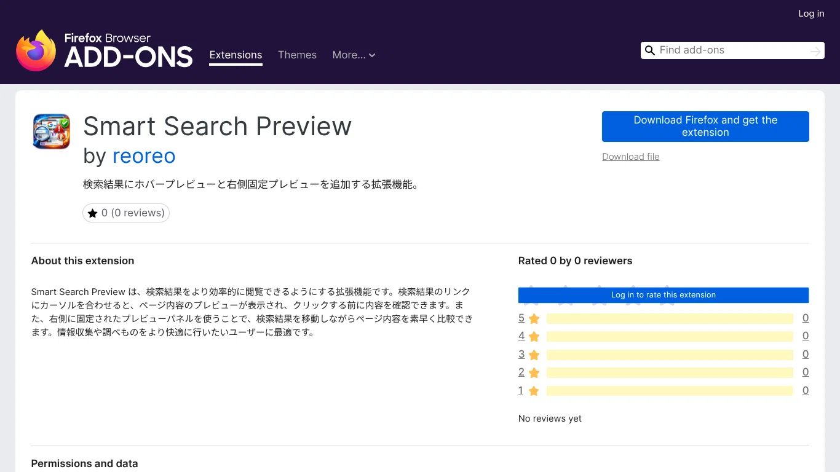Click the Smart Search Preview title
The width and height of the screenshot is (840, 472).
tap(217, 126)
